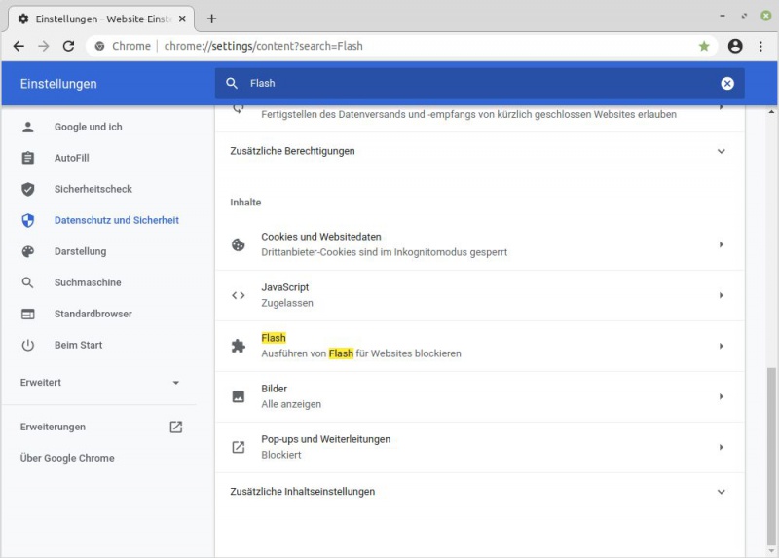The width and height of the screenshot is (779, 558).
Task: Expand the Erweitert sidebar section
Action: coord(175,383)
